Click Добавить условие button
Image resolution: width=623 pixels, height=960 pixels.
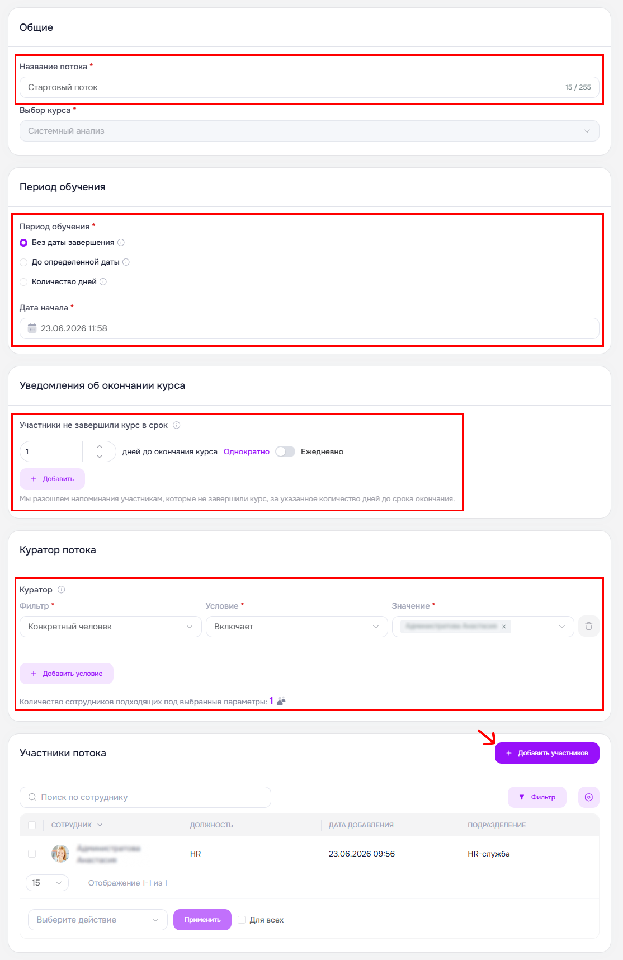tap(67, 674)
